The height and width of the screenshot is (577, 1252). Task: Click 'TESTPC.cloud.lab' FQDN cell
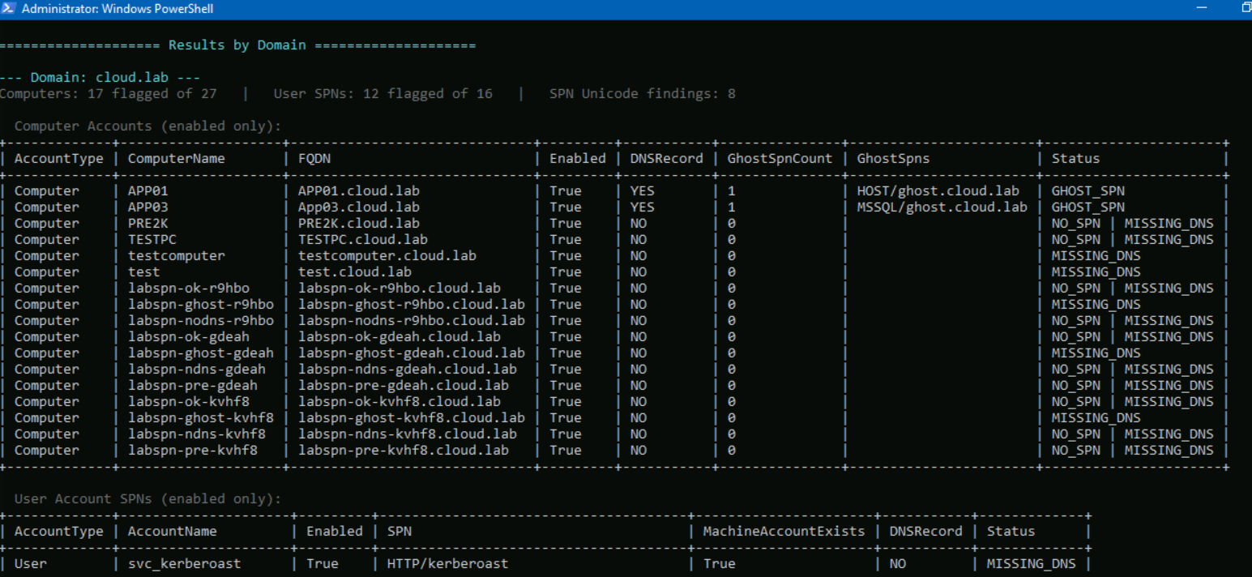click(362, 240)
